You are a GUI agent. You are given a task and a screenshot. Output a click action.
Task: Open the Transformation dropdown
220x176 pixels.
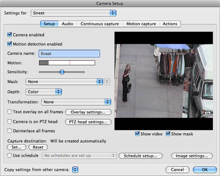point(76,102)
